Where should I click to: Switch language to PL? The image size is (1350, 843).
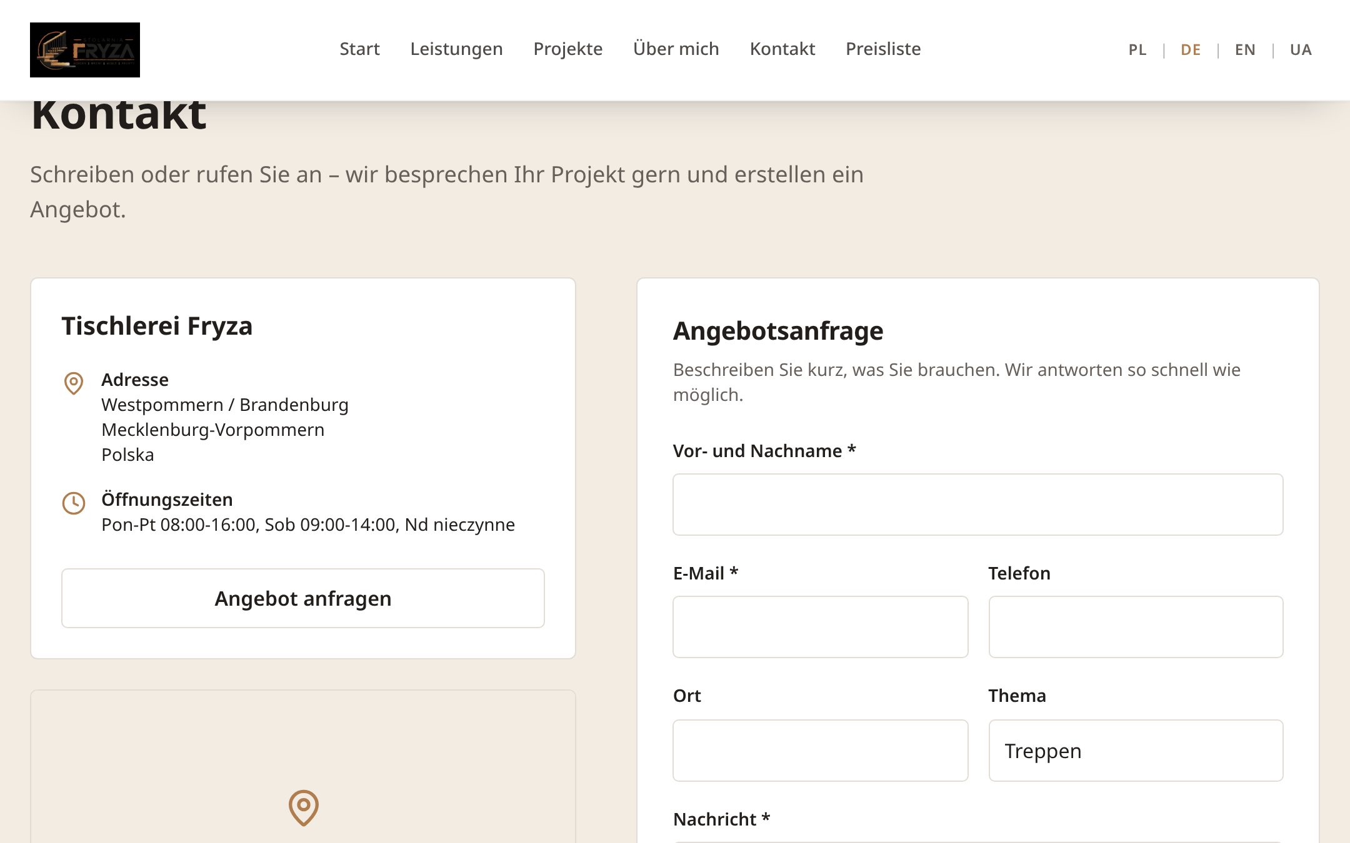pos(1137,49)
